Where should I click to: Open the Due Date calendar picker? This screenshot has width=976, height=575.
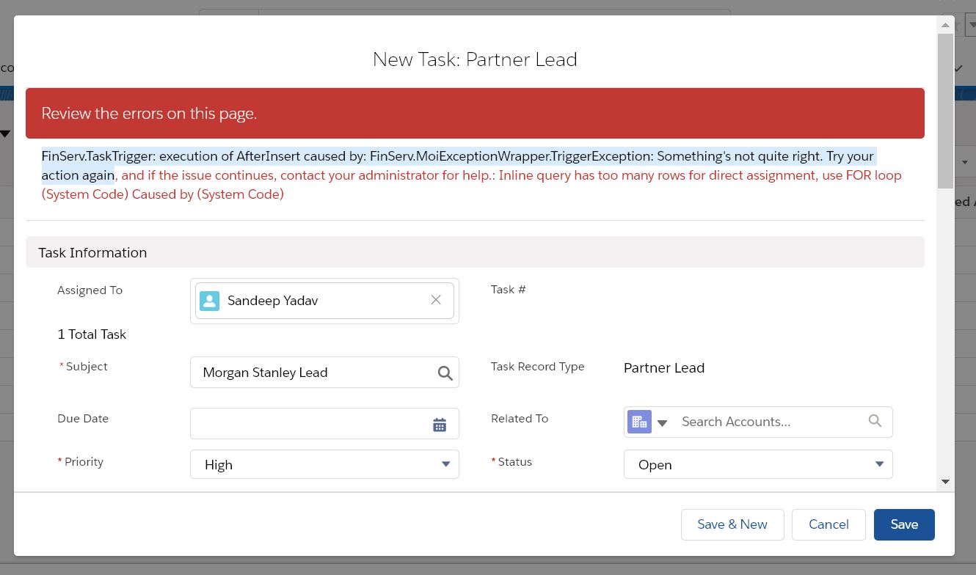pyautogui.click(x=439, y=425)
